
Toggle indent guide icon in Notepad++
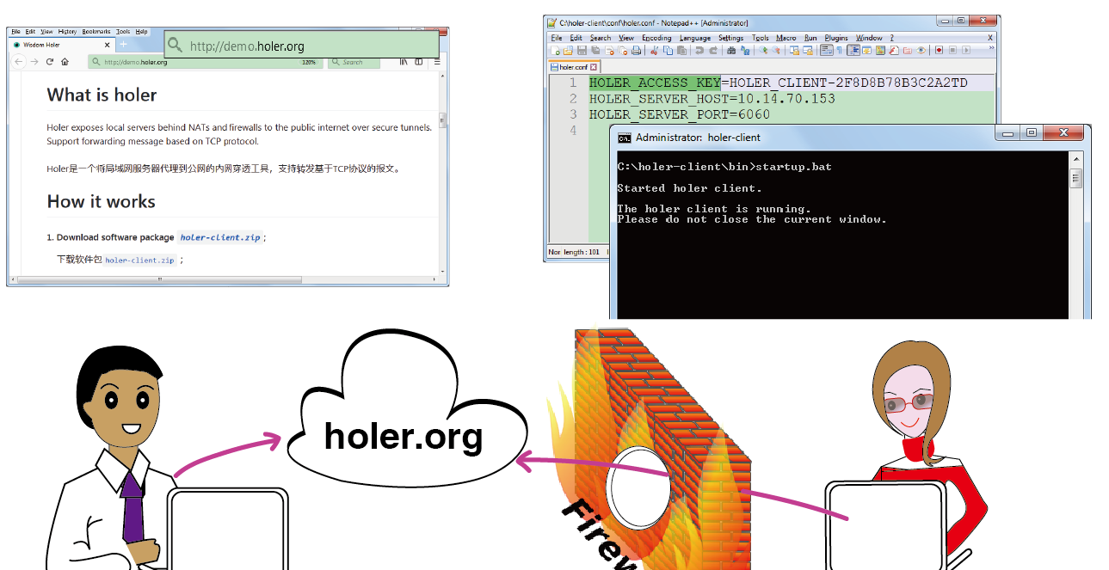[x=853, y=50]
